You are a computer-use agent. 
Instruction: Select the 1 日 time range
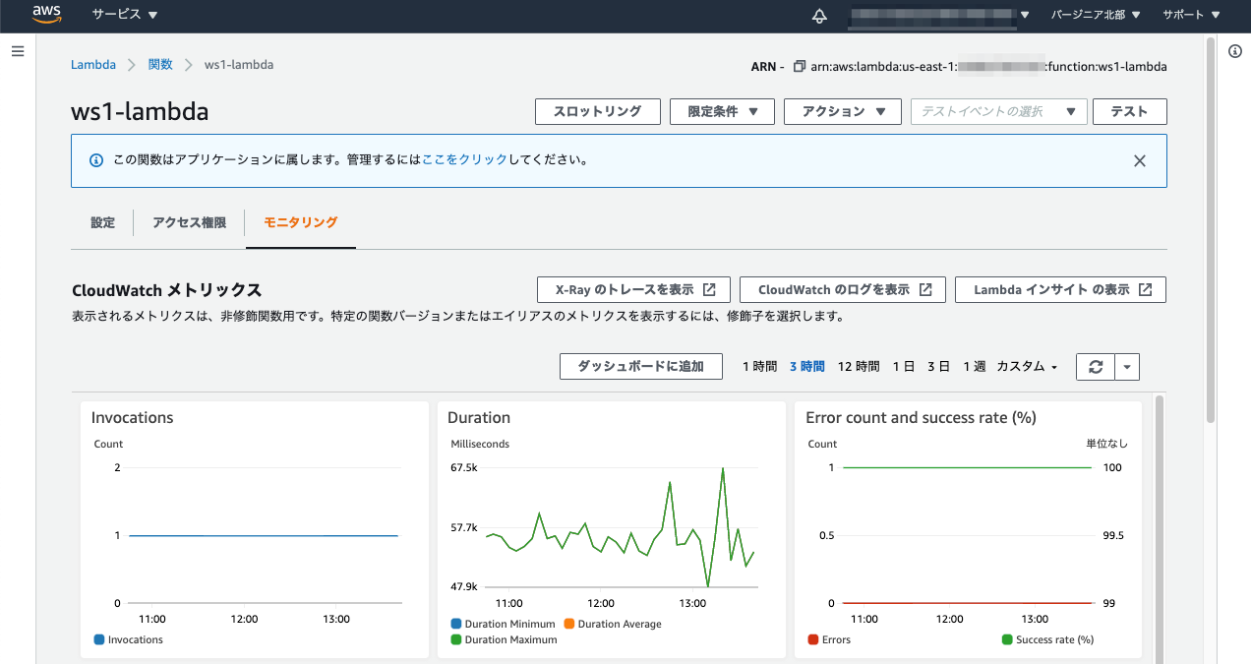coord(904,367)
